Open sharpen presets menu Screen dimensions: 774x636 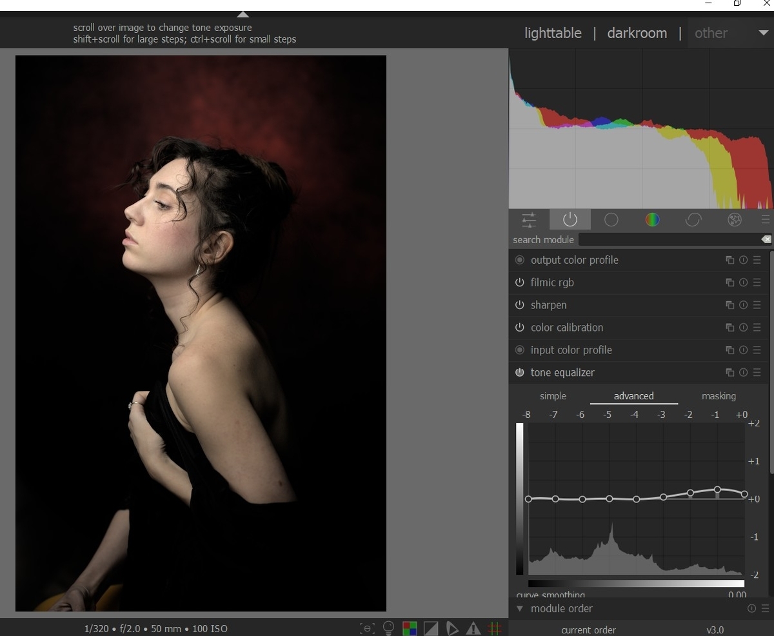pos(757,305)
